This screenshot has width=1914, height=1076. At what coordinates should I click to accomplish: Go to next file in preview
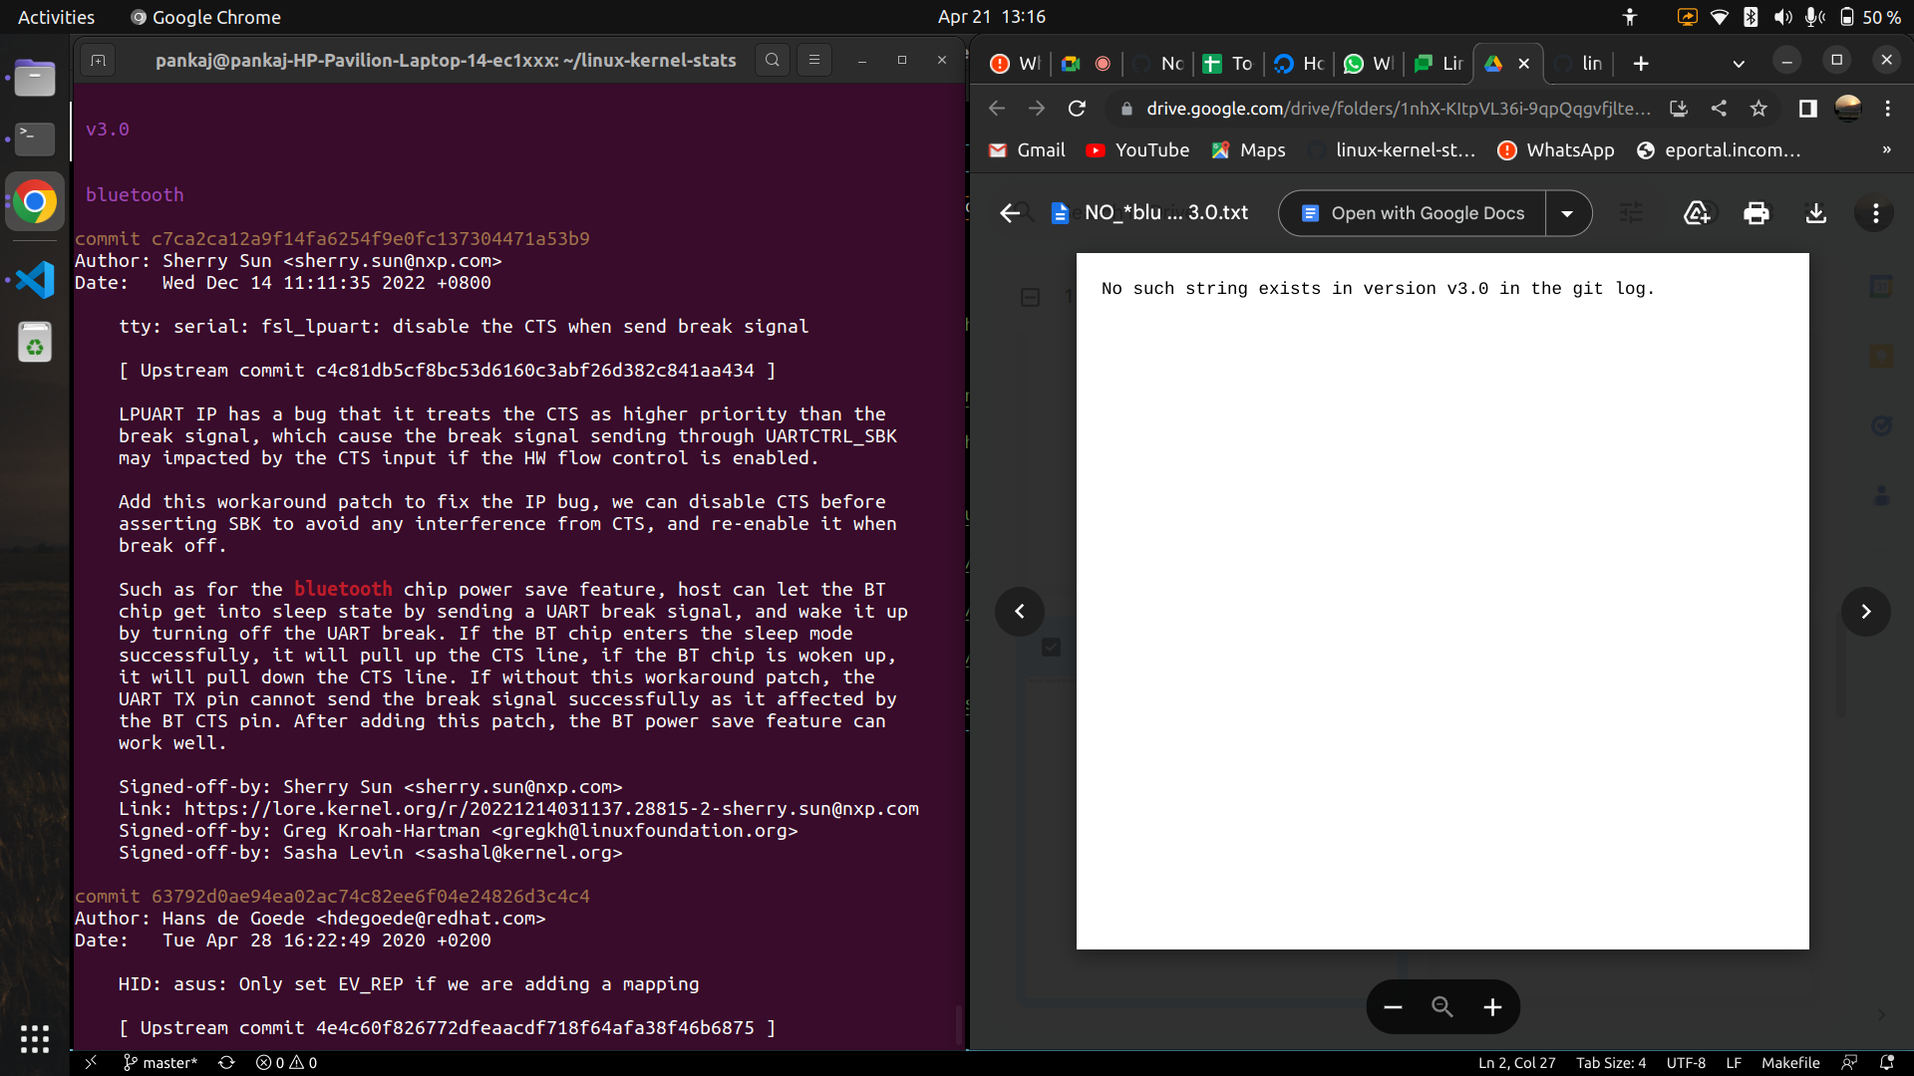(x=1865, y=612)
